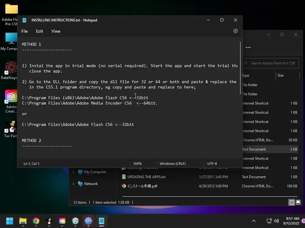Image resolution: width=305 pixels, height=228 pixels.
Task: Open the notification count badge
Action: pyautogui.click(x=303, y=221)
